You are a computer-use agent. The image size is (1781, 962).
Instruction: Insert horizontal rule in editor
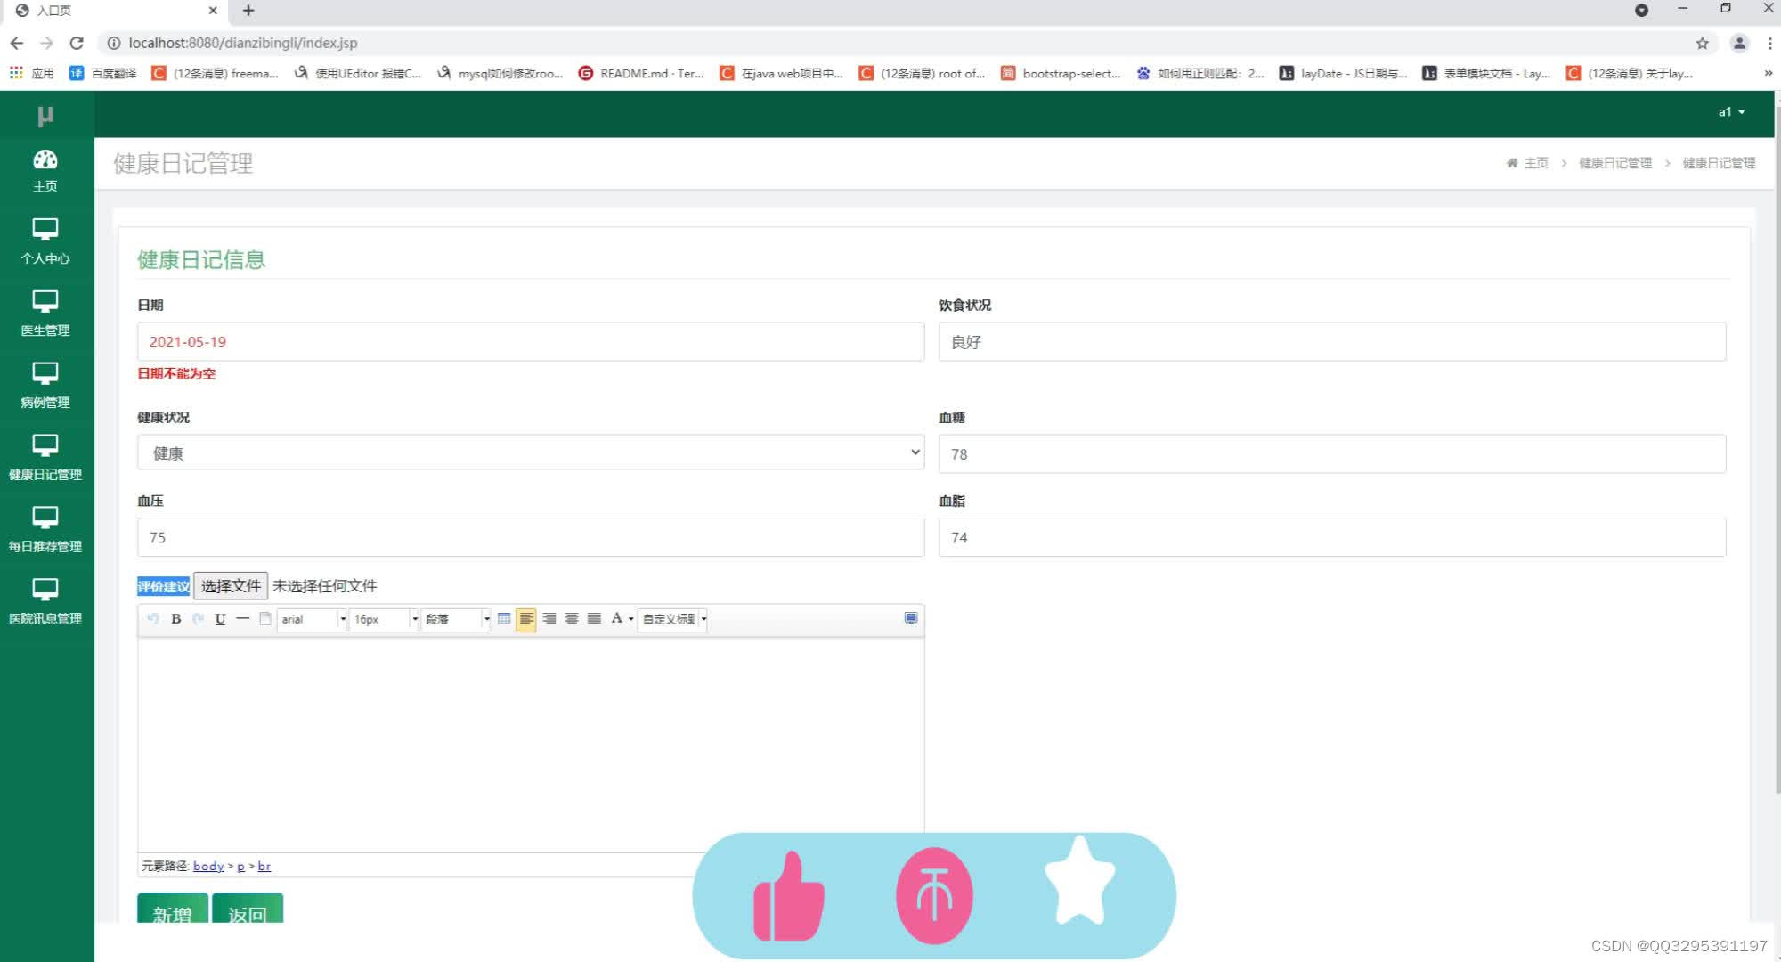(242, 619)
